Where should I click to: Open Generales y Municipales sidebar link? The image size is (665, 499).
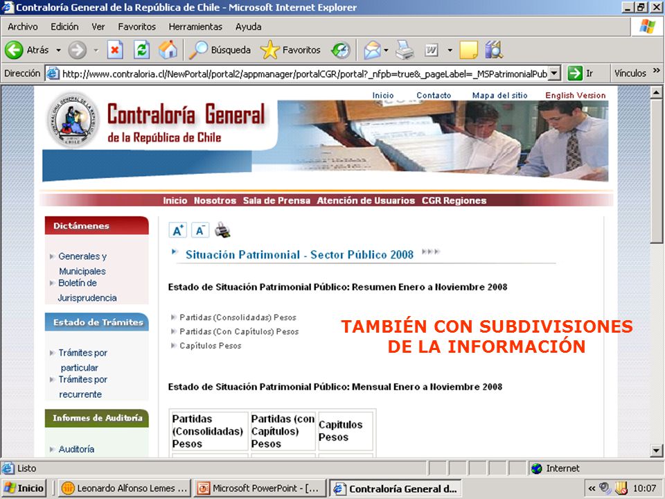pos(82,263)
